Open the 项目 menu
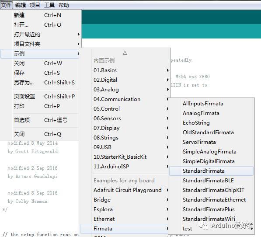261x237 pixels. pyautogui.click(x=35, y=5)
